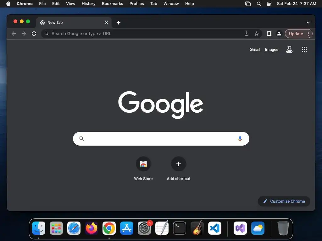Launch Terminal from the dock
Image resolution: width=322 pixels, height=241 pixels.
(x=180, y=228)
